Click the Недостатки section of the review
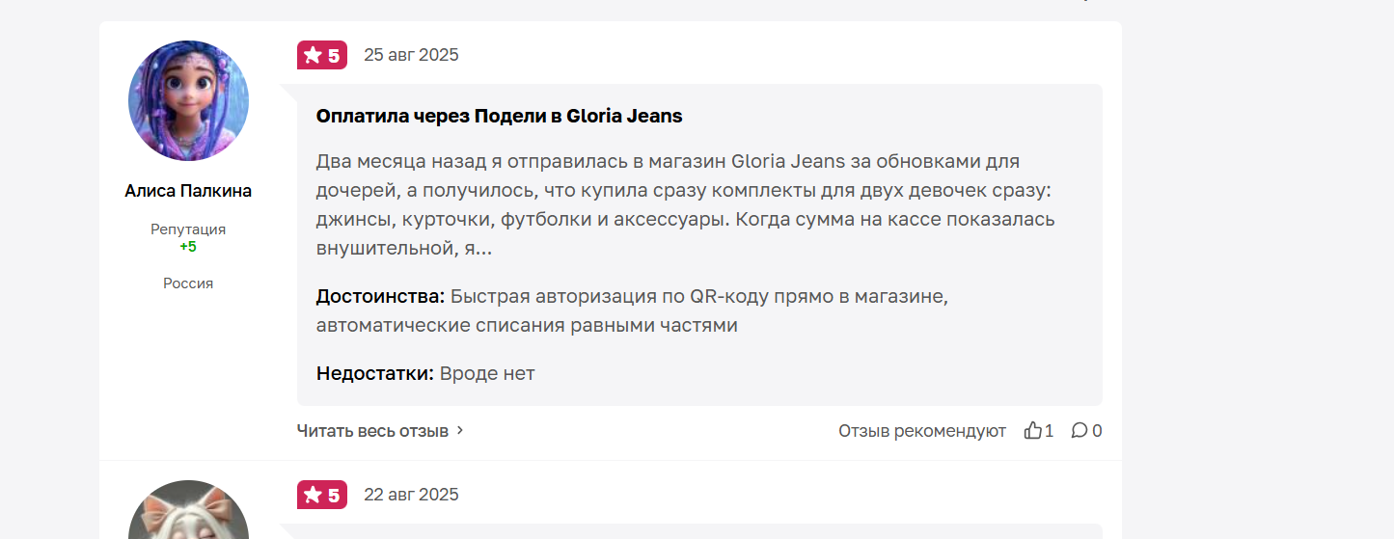 point(425,373)
